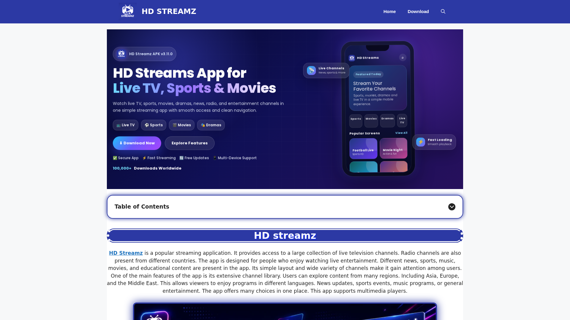Click the phone mockup's search circle icon
The image size is (570, 320).
tap(403, 57)
